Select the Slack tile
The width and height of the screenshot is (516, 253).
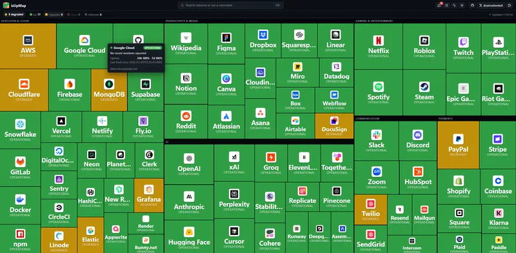(377, 141)
